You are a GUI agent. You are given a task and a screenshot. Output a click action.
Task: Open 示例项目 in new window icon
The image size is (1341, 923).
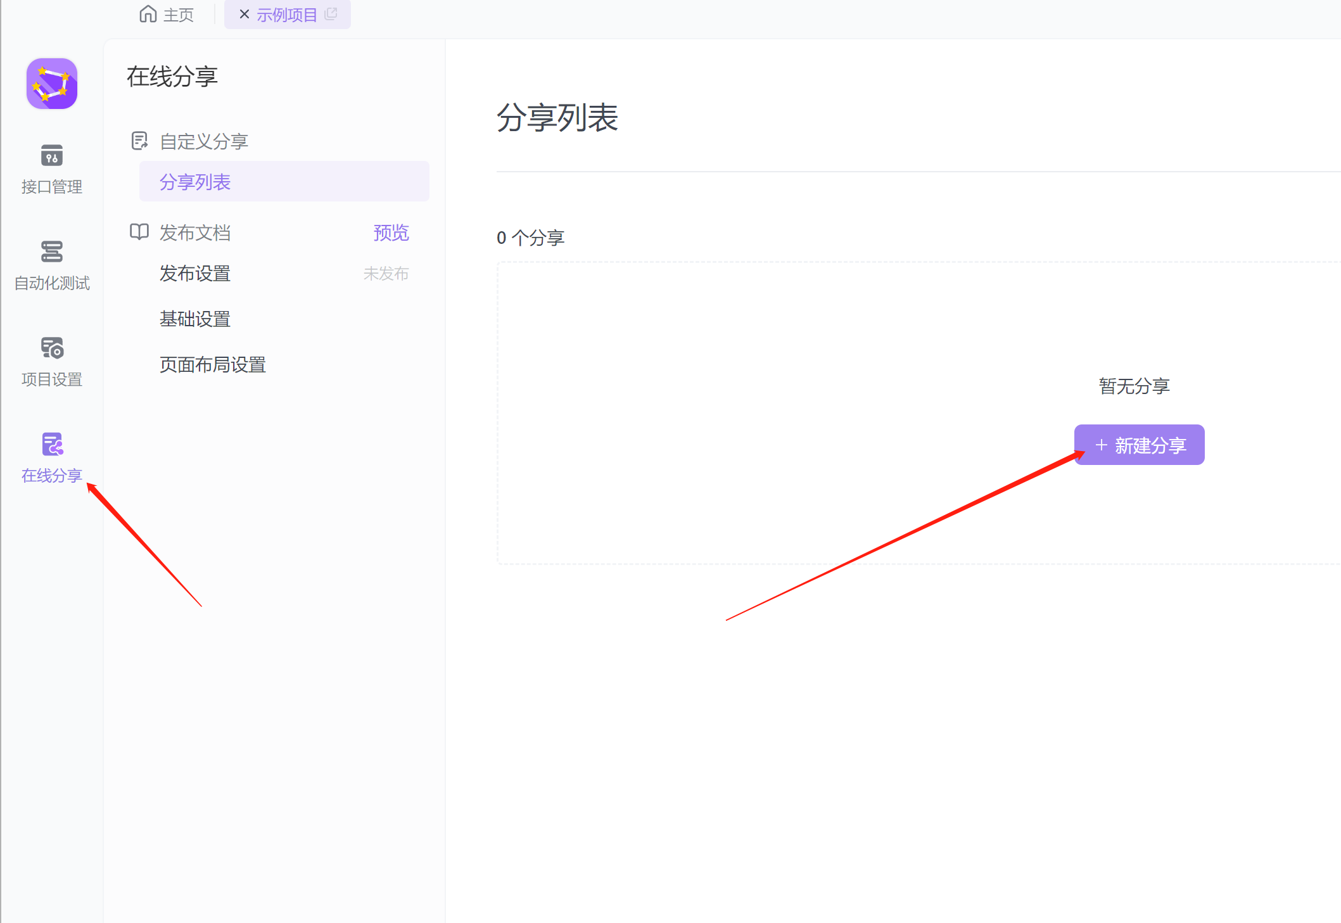(x=331, y=14)
